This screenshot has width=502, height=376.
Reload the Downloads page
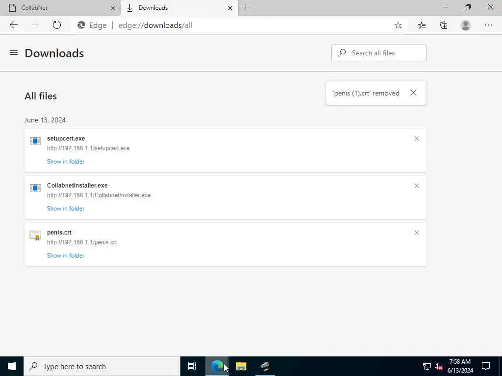click(x=57, y=25)
